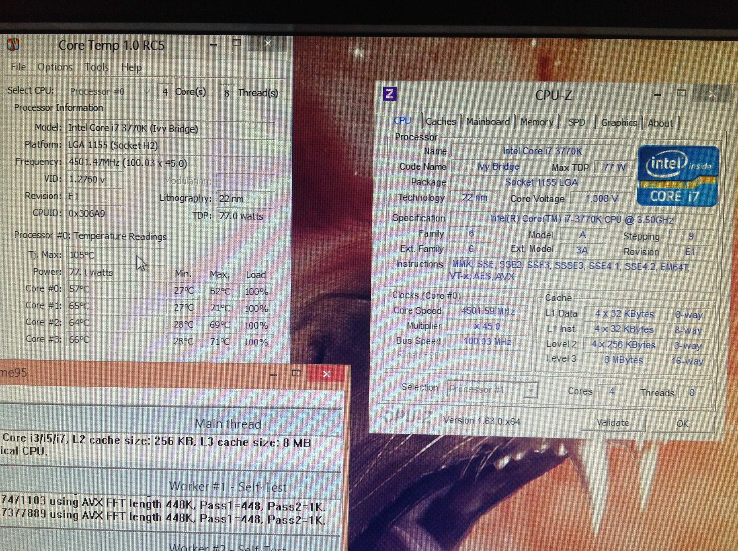Close the Prime95 window with red X
Screen dimensions: 738x551
[327, 374]
